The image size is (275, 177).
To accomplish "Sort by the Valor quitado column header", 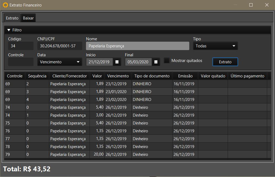I will point(213,76).
